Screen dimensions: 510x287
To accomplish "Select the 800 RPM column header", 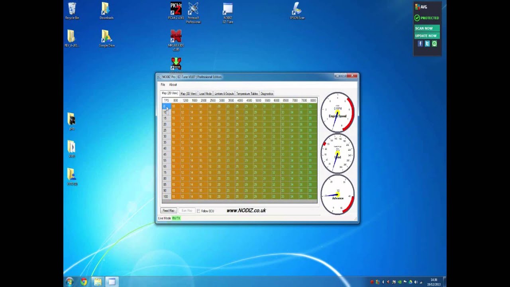I will (x=175, y=100).
